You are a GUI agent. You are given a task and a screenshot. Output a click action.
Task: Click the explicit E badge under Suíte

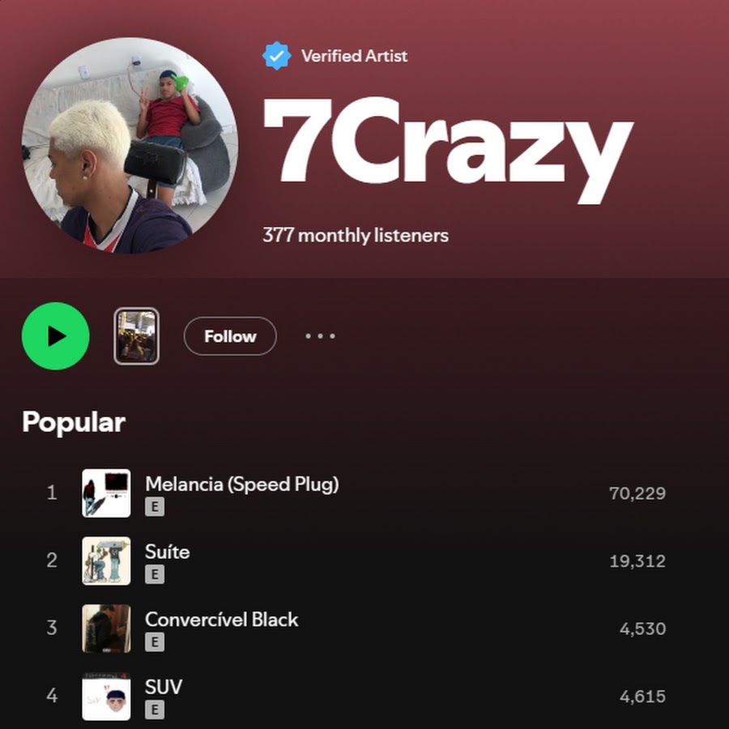[155, 574]
